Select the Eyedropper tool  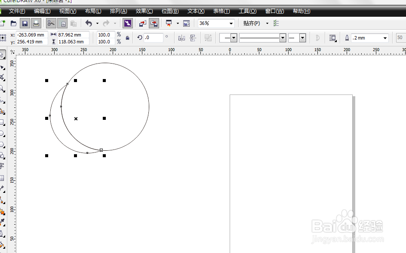tap(2, 222)
